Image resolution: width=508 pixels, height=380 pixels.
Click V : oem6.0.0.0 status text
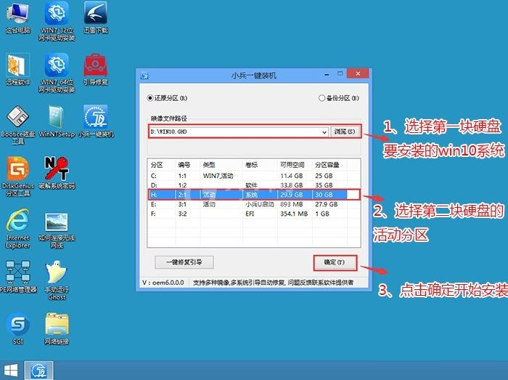click(163, 283)
